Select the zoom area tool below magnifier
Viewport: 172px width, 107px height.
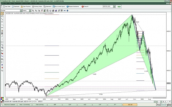2,48
